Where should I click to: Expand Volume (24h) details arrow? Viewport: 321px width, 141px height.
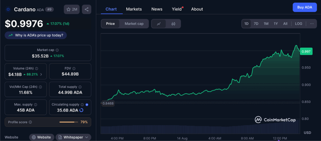tap(41, 74)
